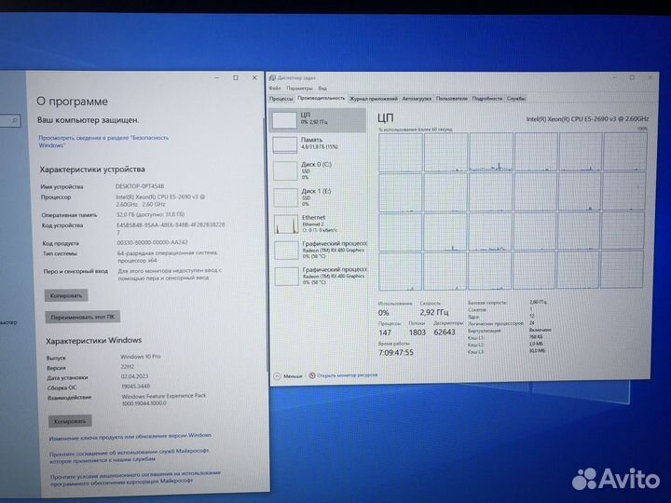Viewport: 671px width, 503px height.
Task: Click product ID 00330-80000-00000-AA242
Action: click(152, 242)
